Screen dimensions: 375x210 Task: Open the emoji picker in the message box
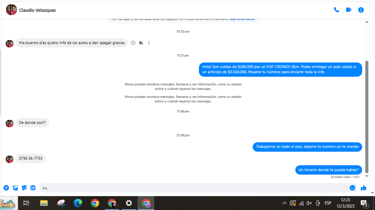(352, 188)
